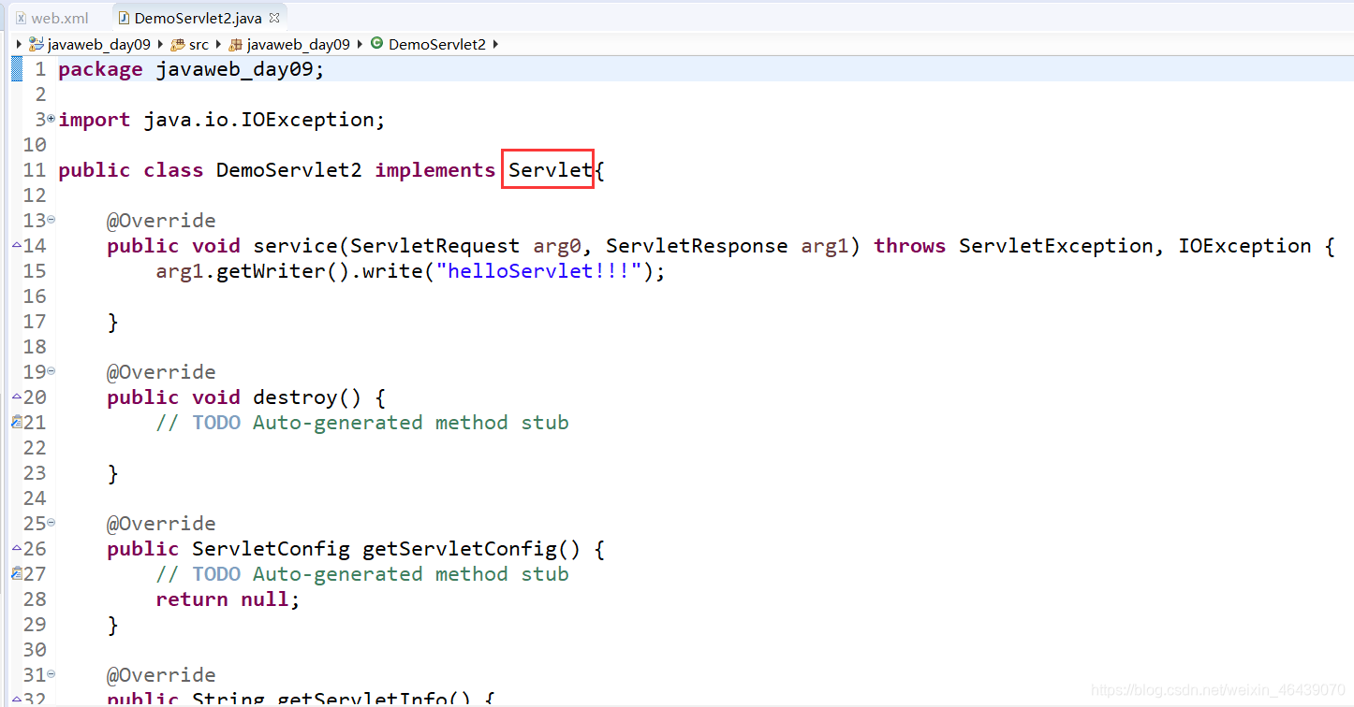This screenshot has width=1354, height=707.
Task: Click the TODO comment on line 21
Action: pos(361,423)
